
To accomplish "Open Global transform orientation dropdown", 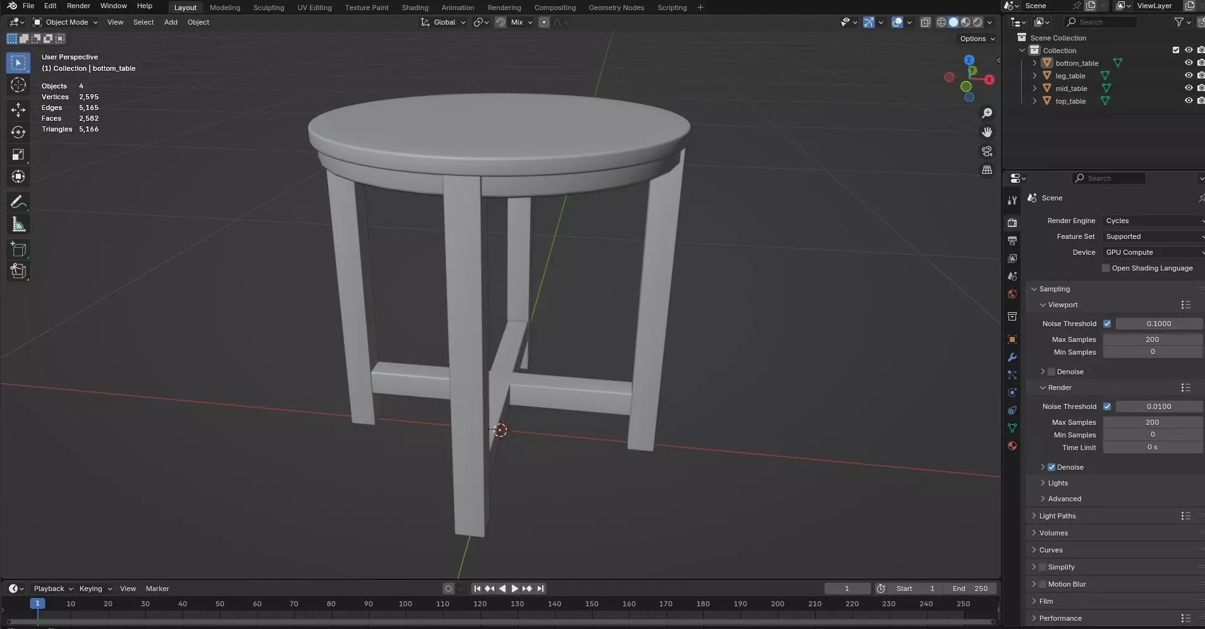I will [x=443, y=22].
